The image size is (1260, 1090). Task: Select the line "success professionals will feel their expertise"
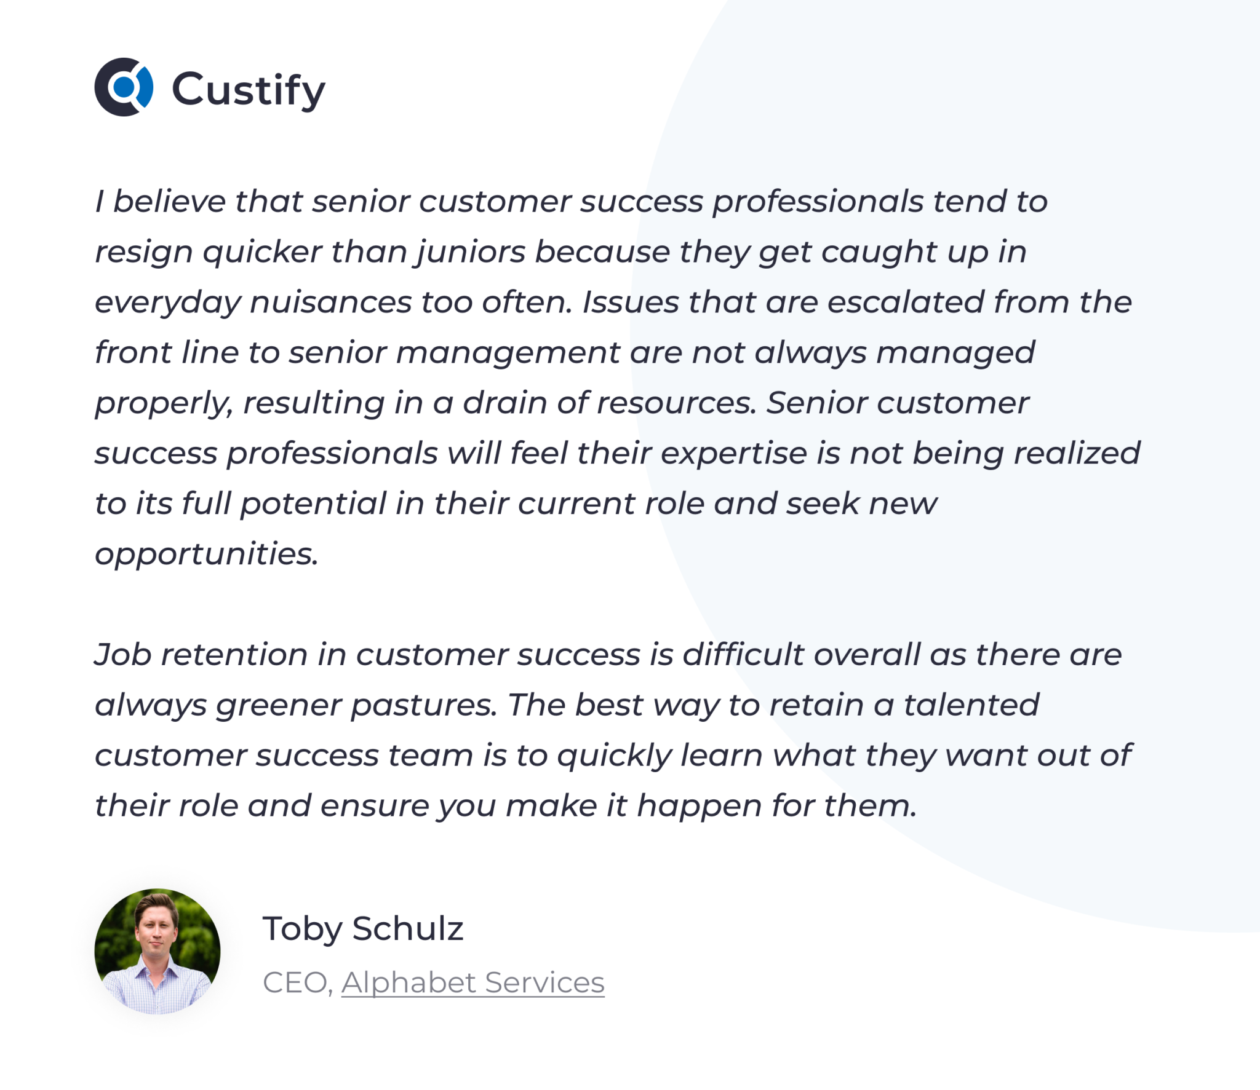(x=617, y=454)
